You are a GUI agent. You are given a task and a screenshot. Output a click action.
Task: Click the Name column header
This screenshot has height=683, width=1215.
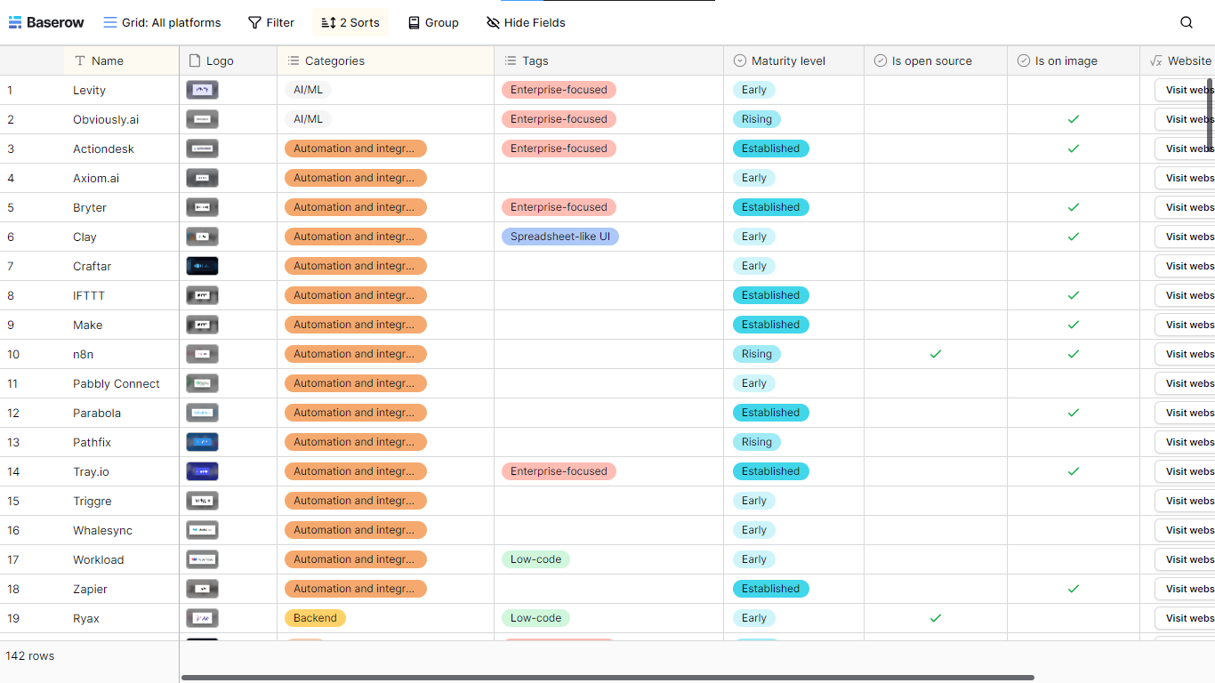[x=121, y=60]
